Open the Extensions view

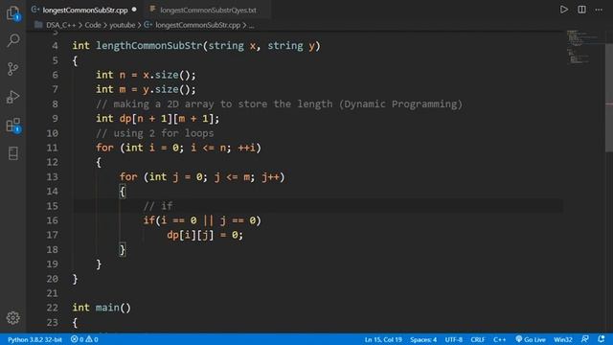(12, 126)
